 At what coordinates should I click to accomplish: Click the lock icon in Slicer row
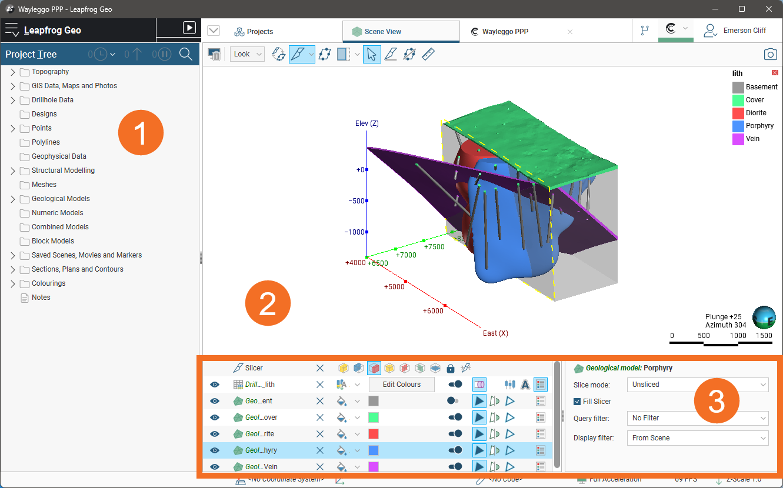[450, 368]
